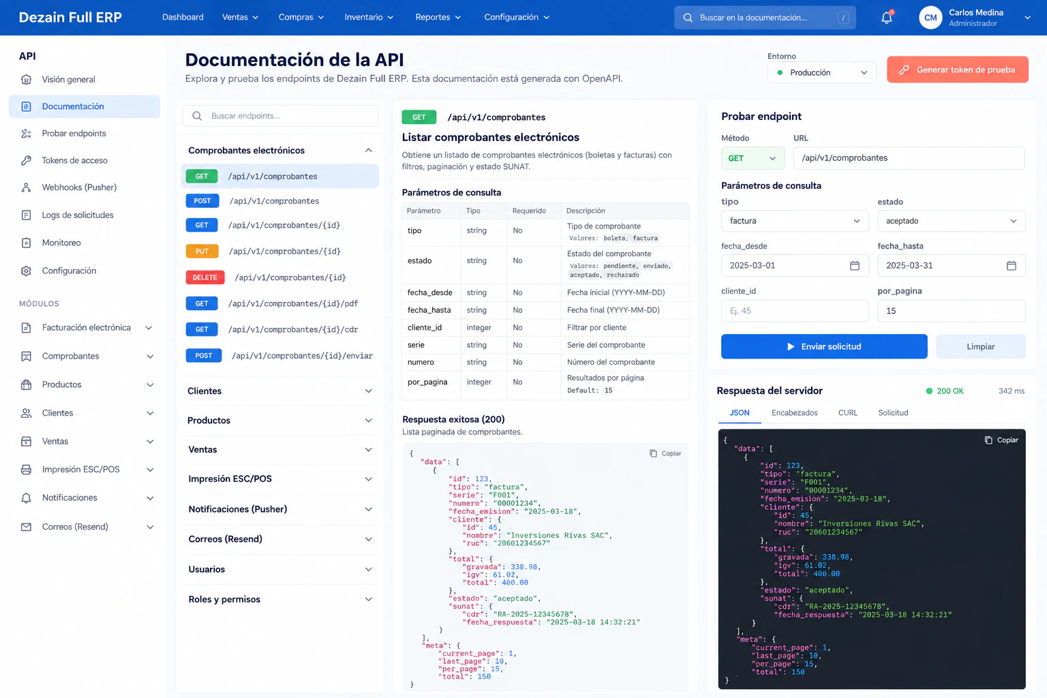Click the por_pagina input field
Image resolution: width=1047 pixels, height=698 pixels.
point(952,311)
